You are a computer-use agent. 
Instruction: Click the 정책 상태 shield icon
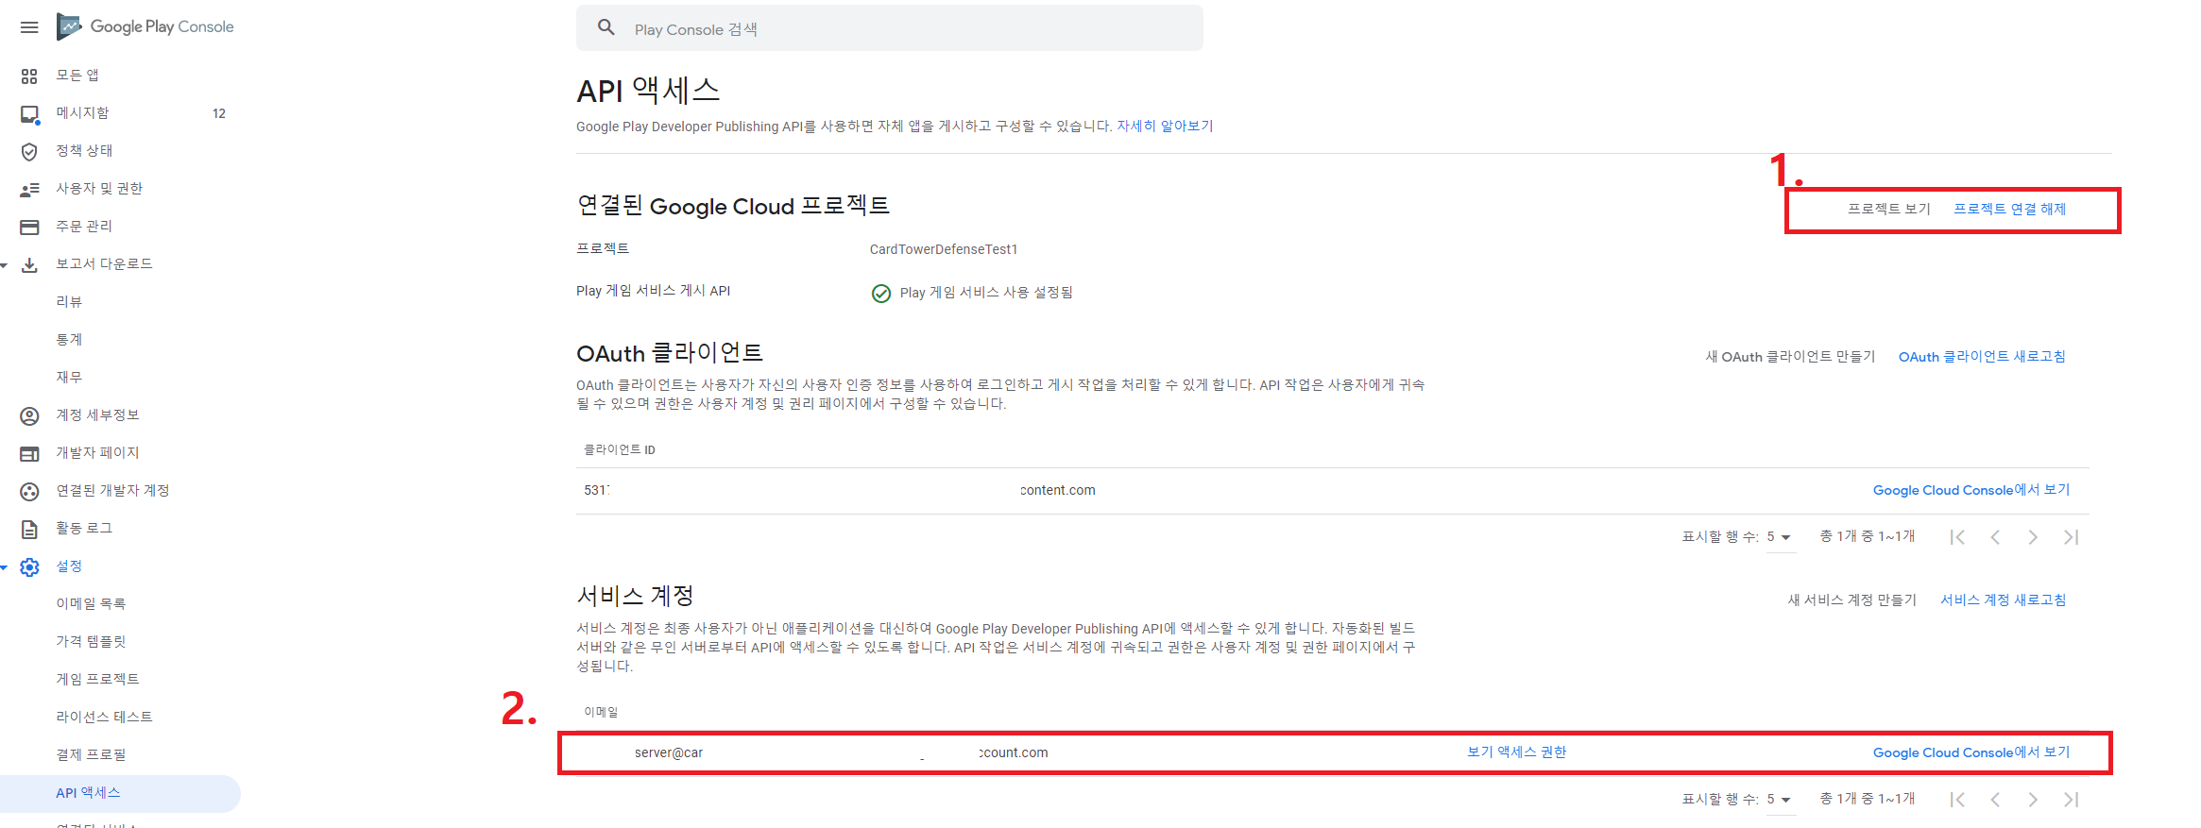tap(29, 151)
